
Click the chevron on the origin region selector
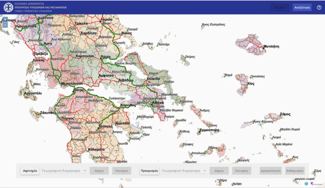[85, 171]
